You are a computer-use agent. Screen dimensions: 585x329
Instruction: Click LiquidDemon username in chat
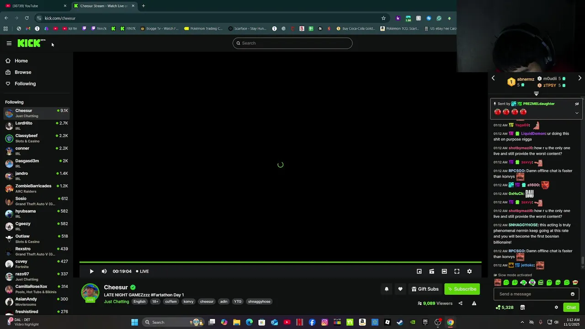533,133
